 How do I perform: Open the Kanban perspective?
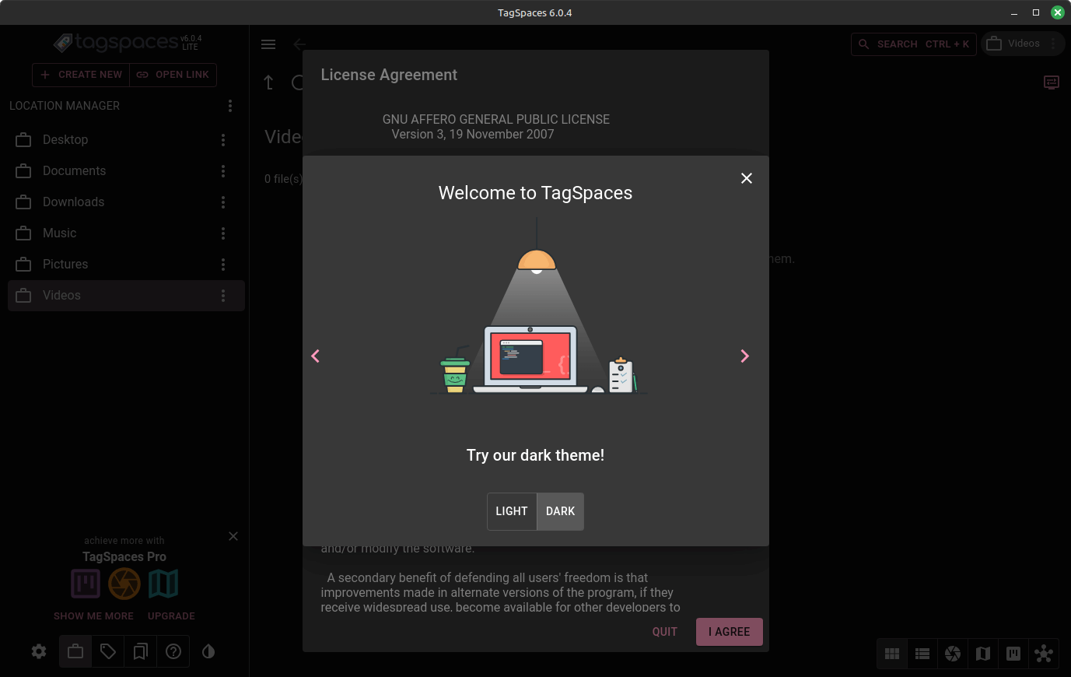1013,654
